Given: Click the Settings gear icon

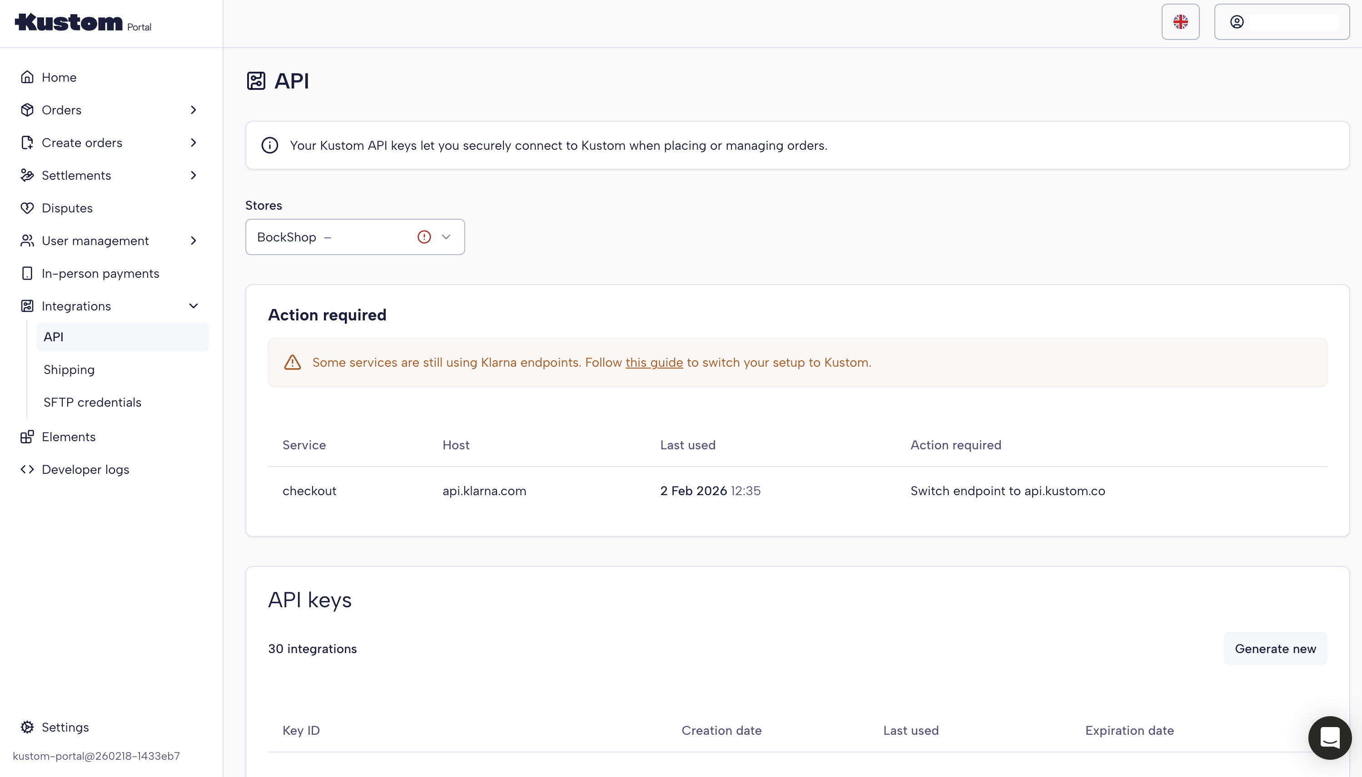Looking at the screenshot, I should (27, 728).
